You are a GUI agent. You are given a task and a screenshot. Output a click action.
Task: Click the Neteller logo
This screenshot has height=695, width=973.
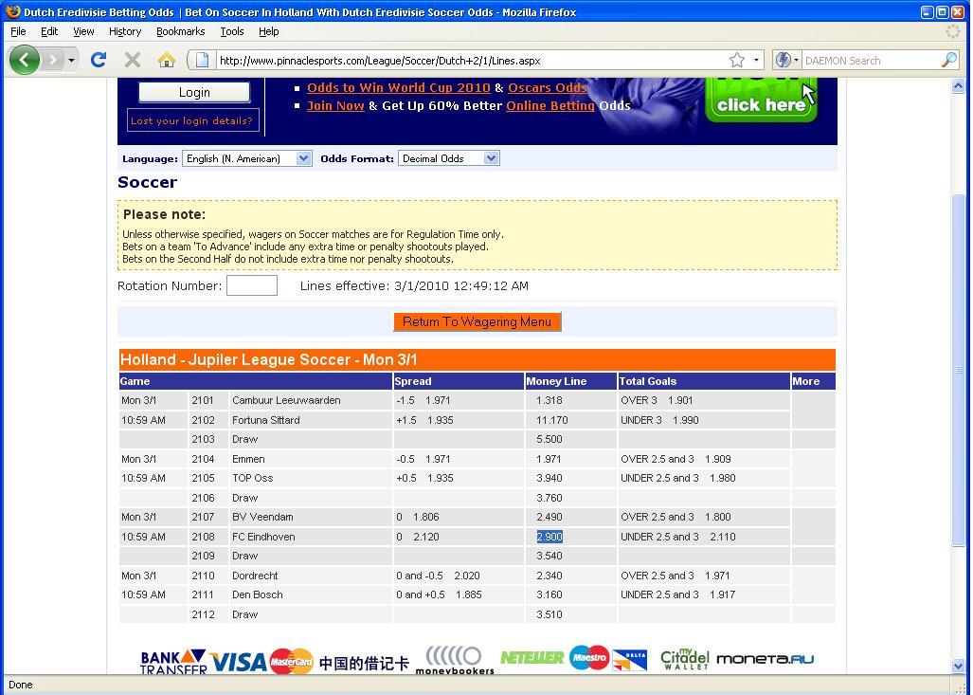tap(532, 657)
